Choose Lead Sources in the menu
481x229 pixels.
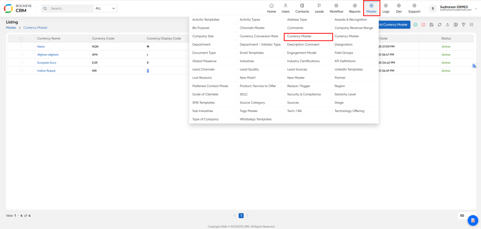[297, 70]
